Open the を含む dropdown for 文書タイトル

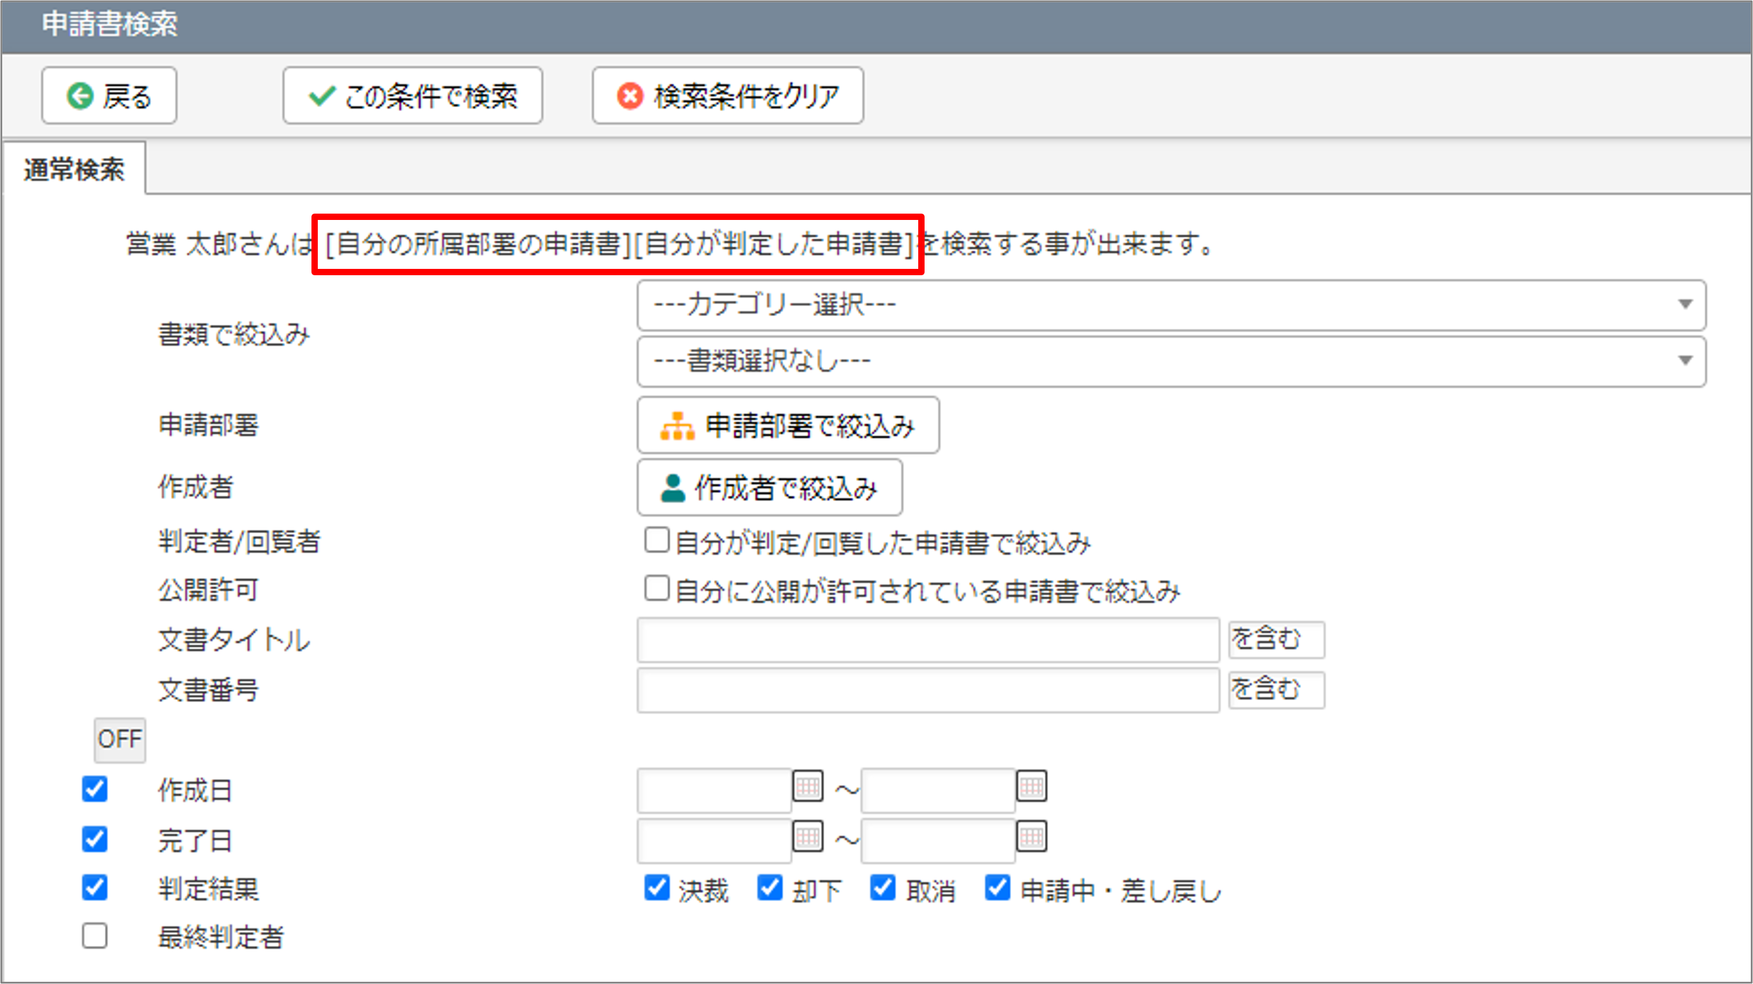coord(1276,640)
